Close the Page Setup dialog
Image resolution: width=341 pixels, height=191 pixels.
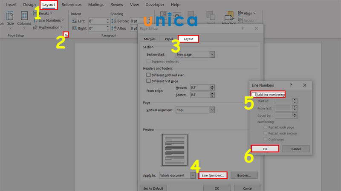pos(256,28)
